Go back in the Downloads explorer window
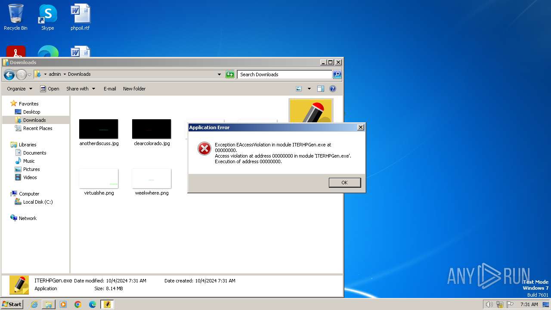 pyautogui.click(x=9, y=74)
